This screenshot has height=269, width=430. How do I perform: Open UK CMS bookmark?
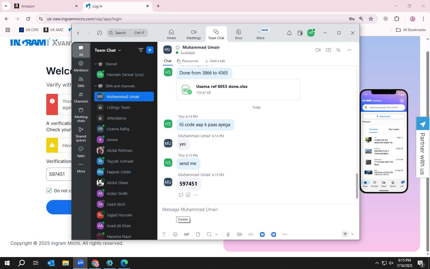(29, 30)
